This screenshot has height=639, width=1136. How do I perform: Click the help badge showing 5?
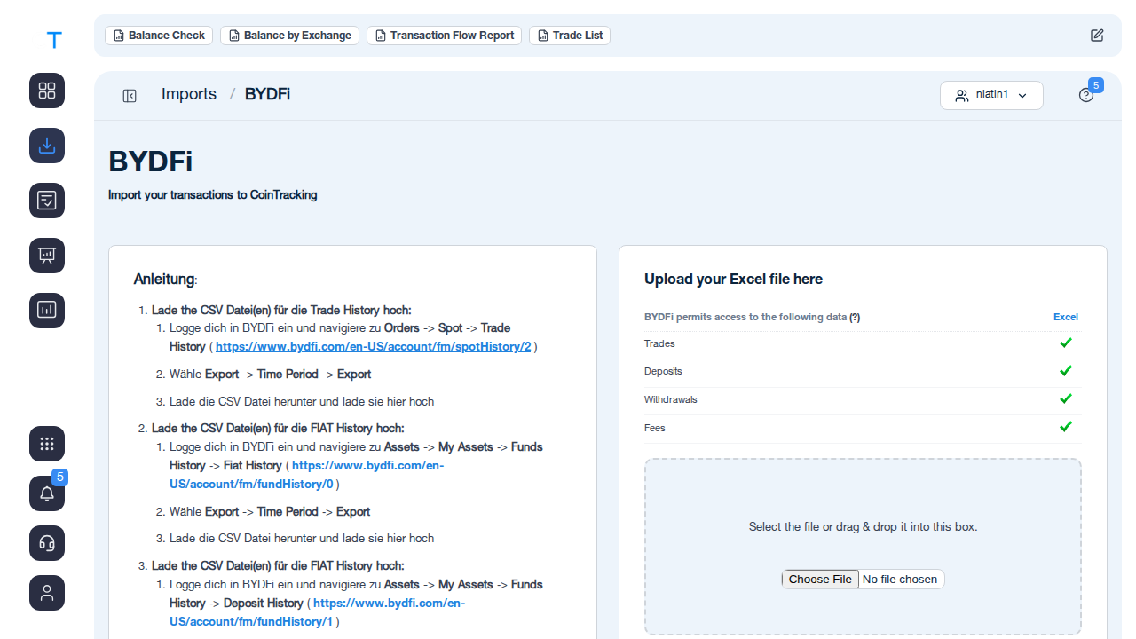[x=1096, y=85]
